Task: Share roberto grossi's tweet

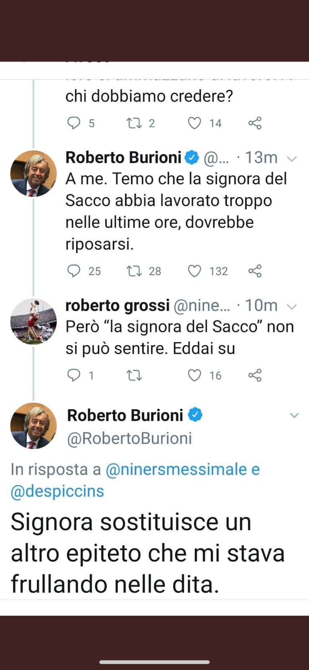Action: [x=255, y=375]
